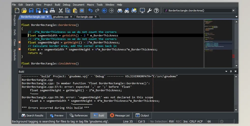The image size is (250, 126).
Task: Open the Debug menu
Action: click(x=66, y=5)
